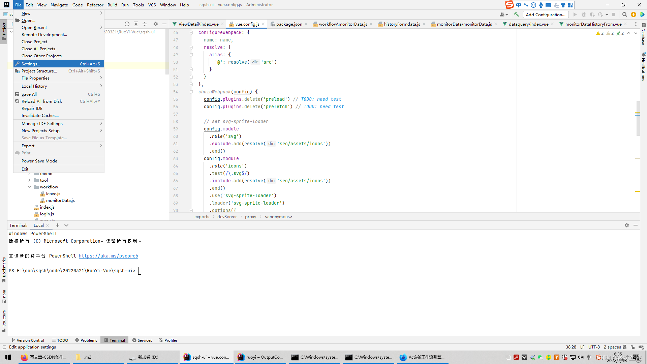
Task: Open the terminal tabs dropdown arrow
Action: (66, 225)
